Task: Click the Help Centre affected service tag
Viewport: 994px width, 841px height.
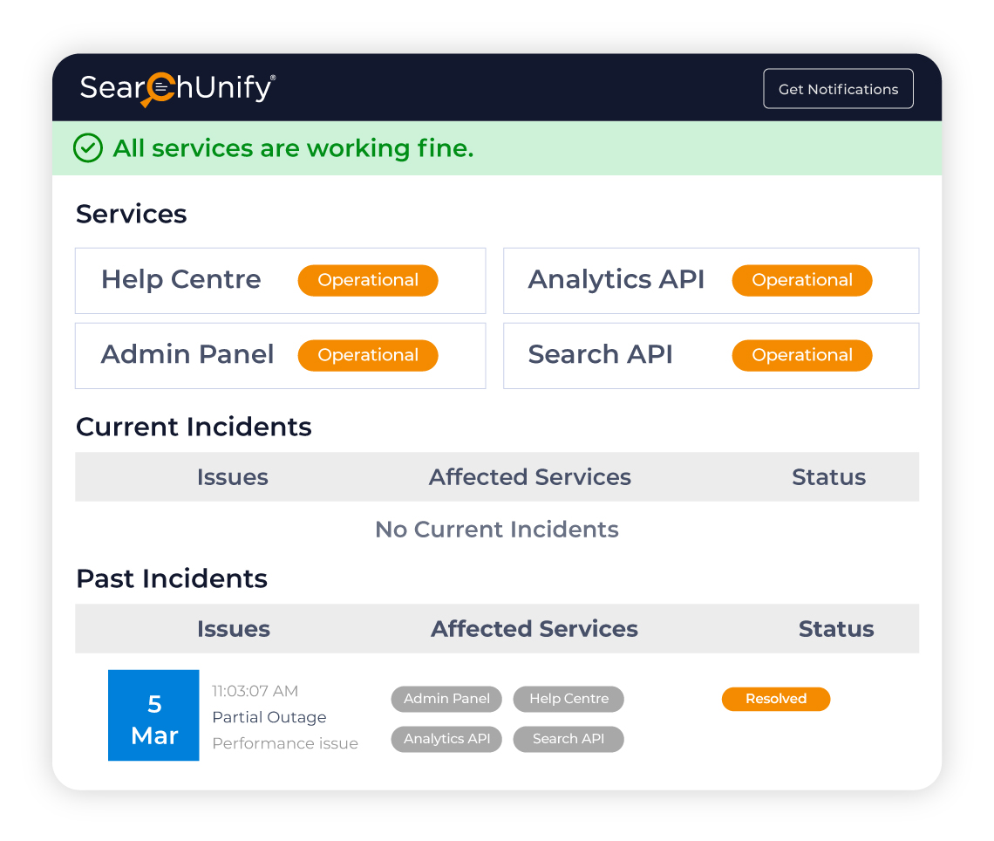Action: pos(568,699)
